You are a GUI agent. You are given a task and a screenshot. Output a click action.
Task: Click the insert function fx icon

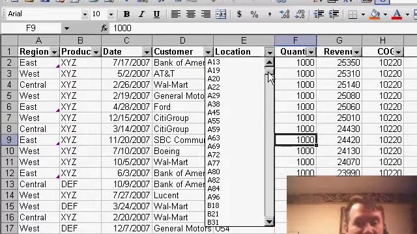click(104, 28)
